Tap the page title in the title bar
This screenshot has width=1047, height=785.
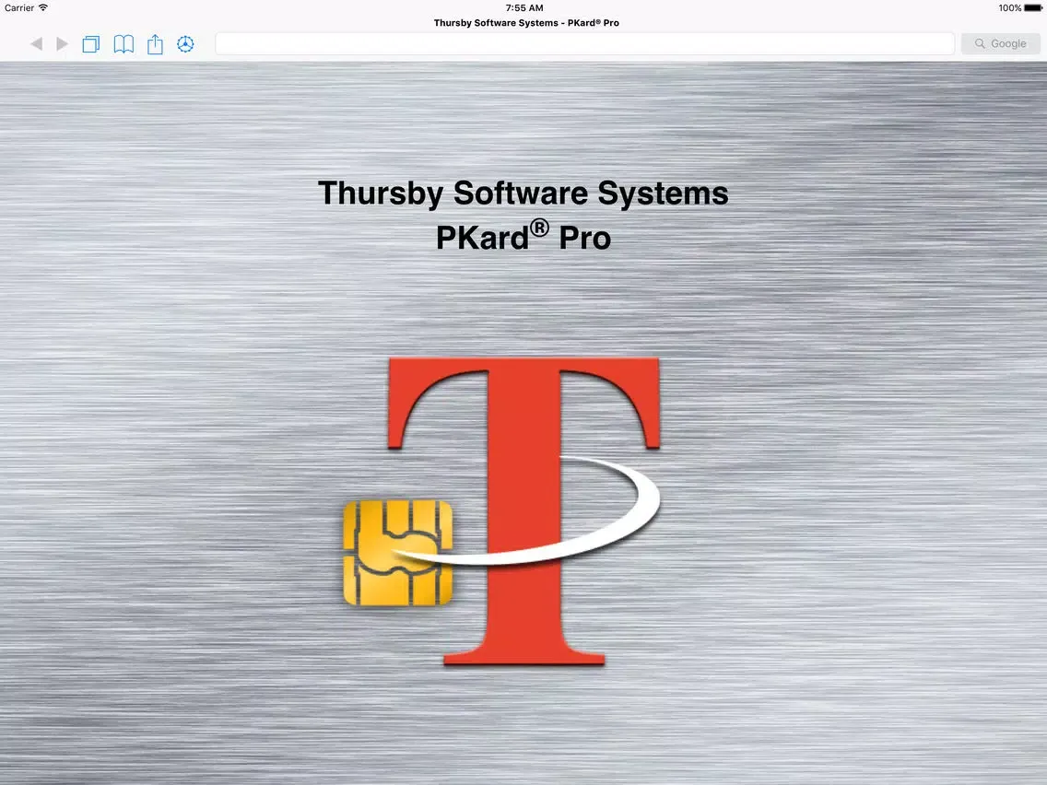[526, 23]
